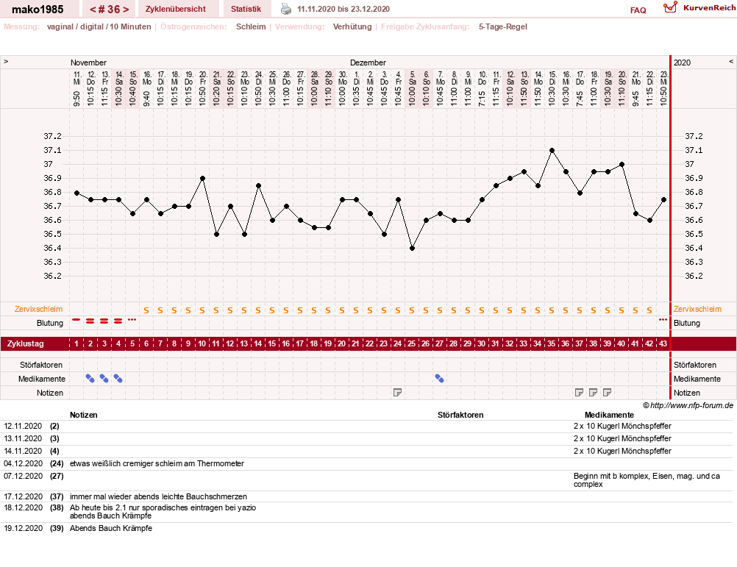Click Zyklustag cell 43

(x=663, y=344)
